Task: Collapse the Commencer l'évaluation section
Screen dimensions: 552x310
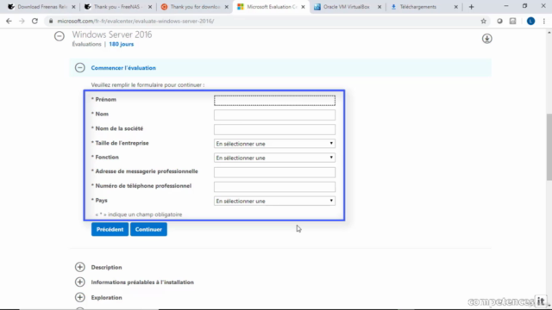Action: [80, 67]
